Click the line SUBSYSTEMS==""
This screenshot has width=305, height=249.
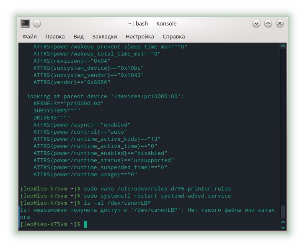point(57,111)
